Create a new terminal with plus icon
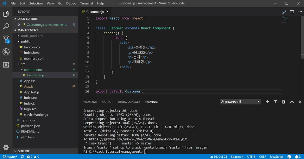 coord(267,102)
